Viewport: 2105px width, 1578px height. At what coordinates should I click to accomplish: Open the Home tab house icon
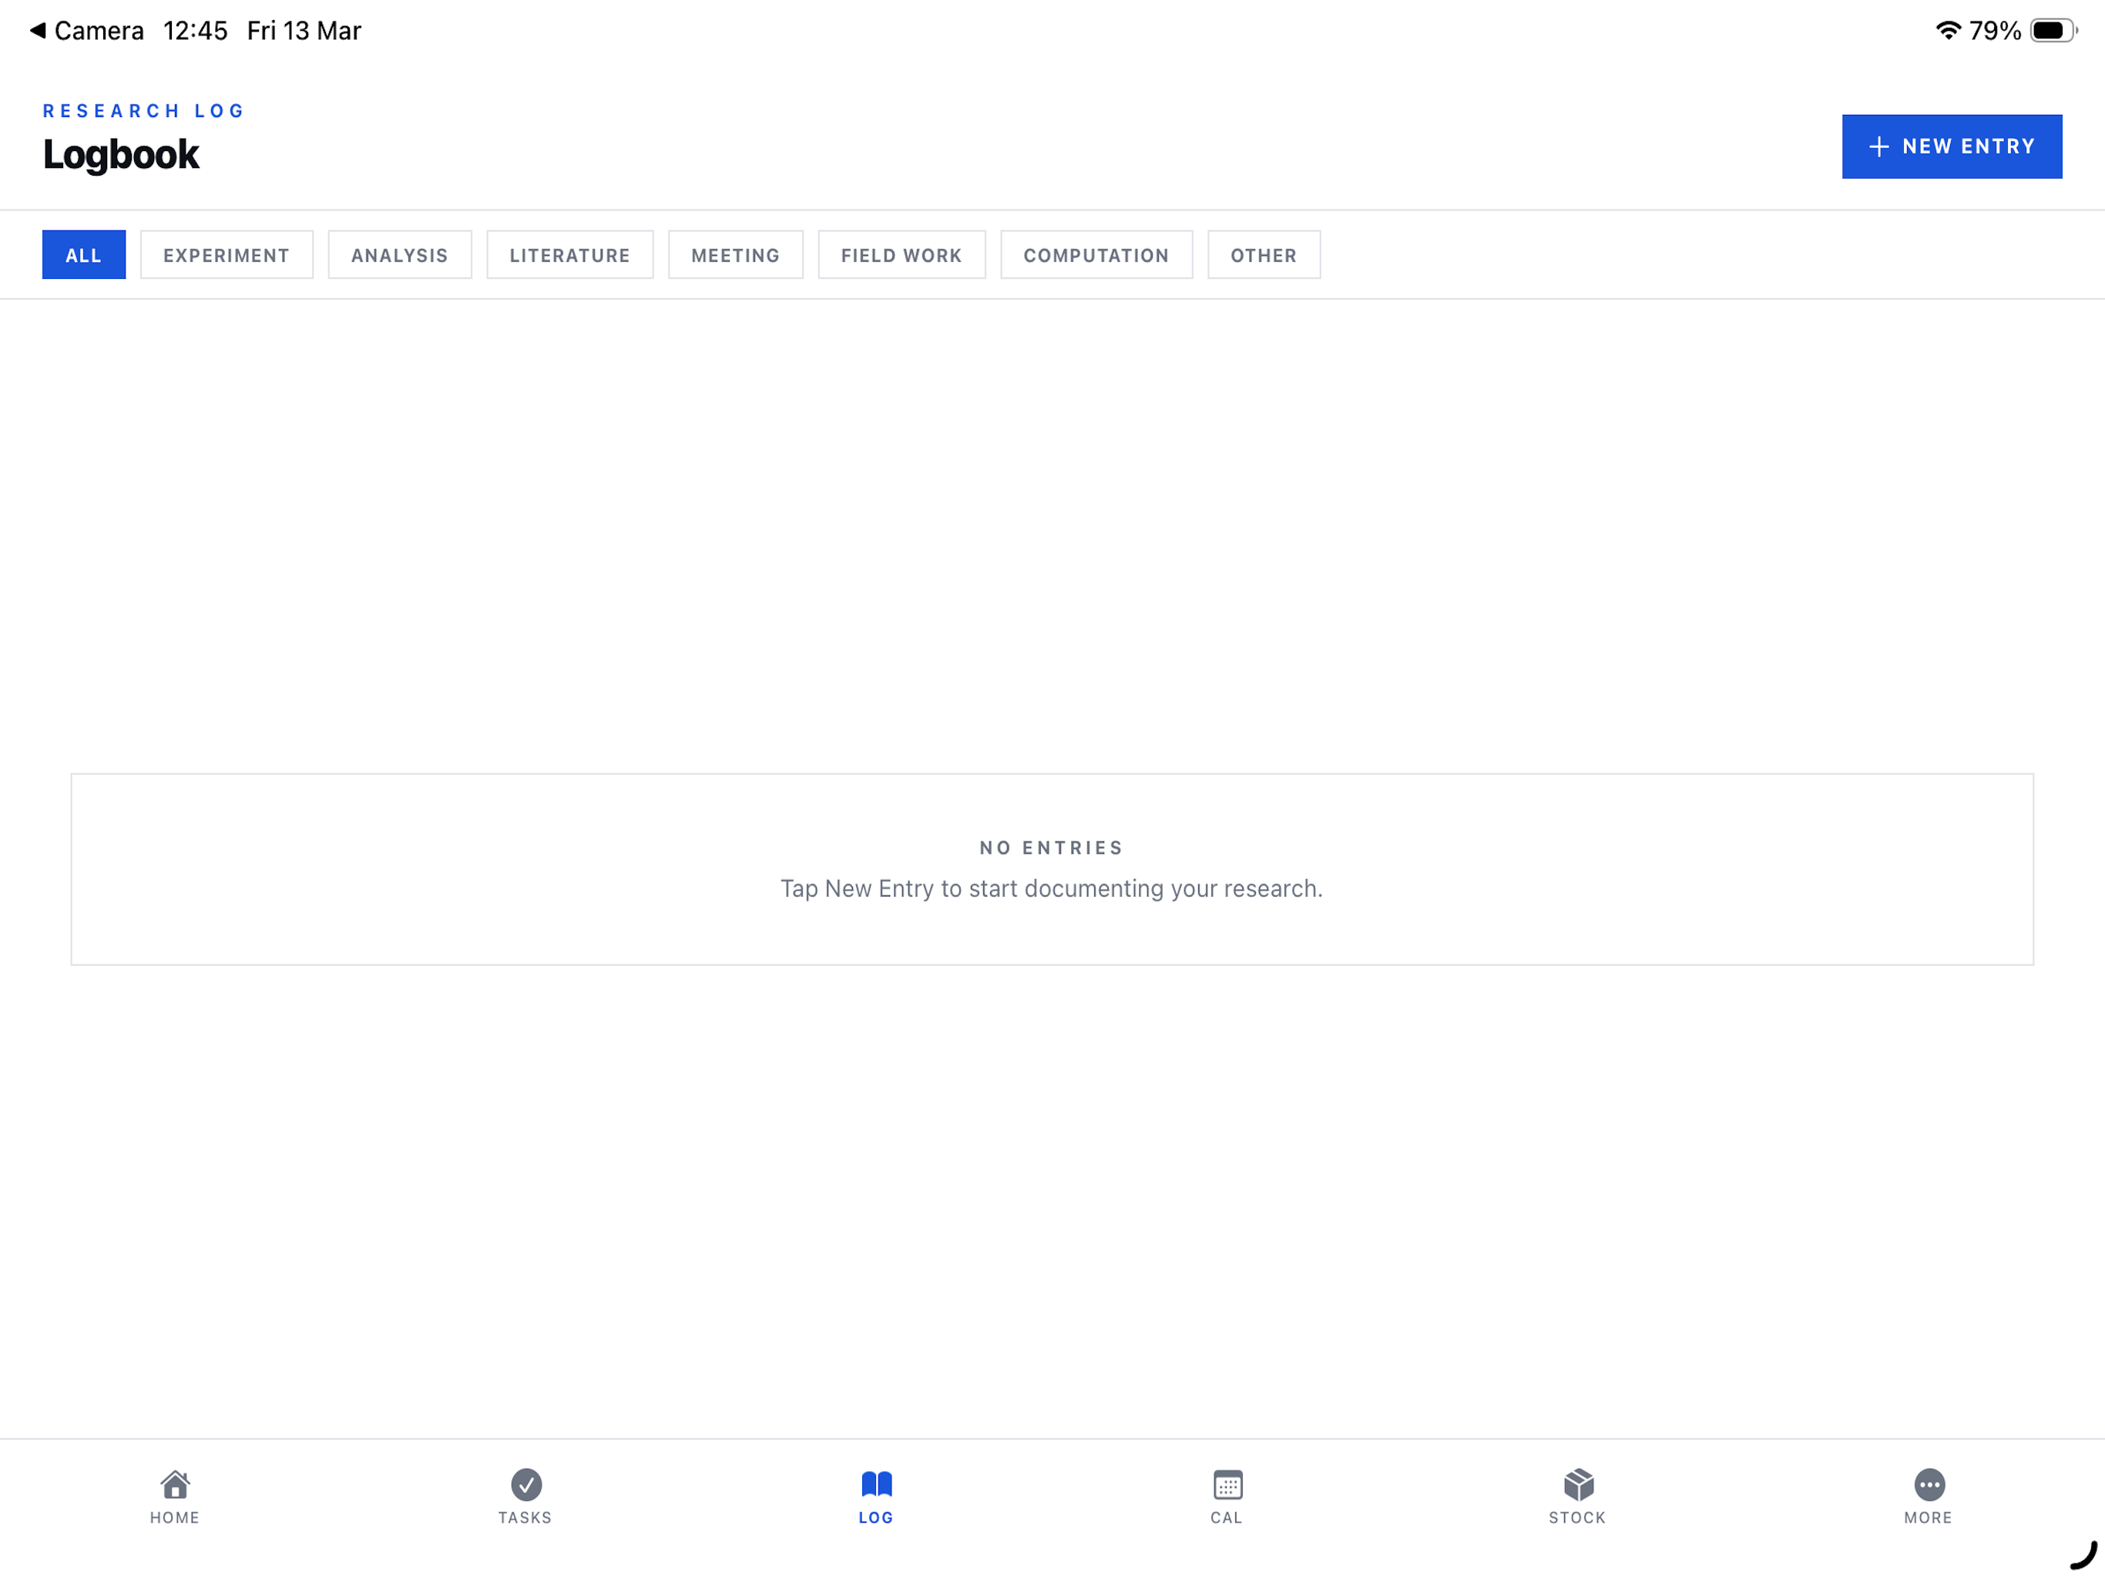[x=174, y=1485]
